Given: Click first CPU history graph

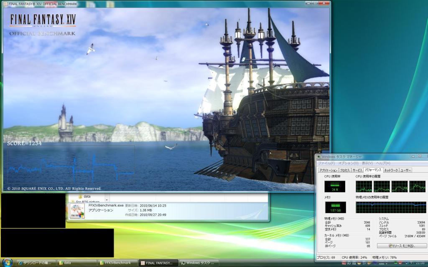Looking at the screenshot, I should point(364,186).
